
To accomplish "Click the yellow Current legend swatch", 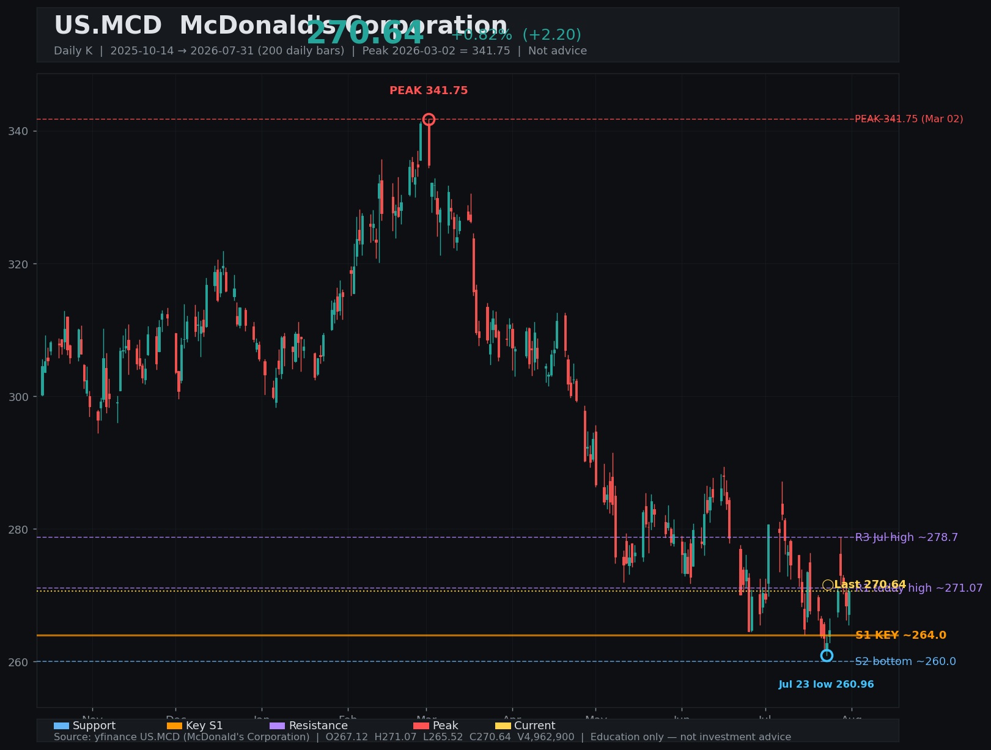I will (x=503, y=726).
